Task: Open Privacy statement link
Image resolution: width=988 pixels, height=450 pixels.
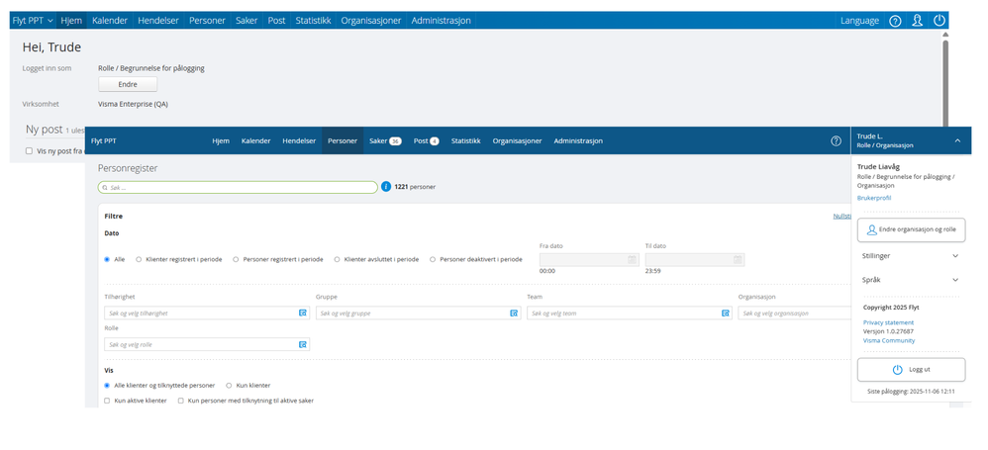Action: [888, 322]
